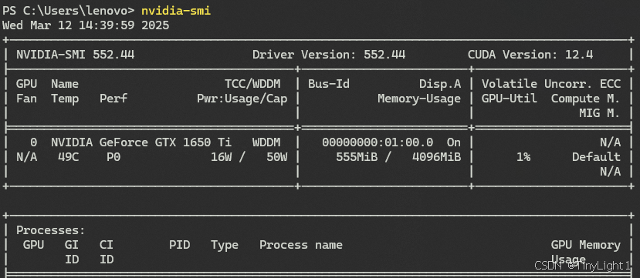The height and width of the screenshot is (278, 640).
Task: Click the display status On
Action: tap(454, 142)
